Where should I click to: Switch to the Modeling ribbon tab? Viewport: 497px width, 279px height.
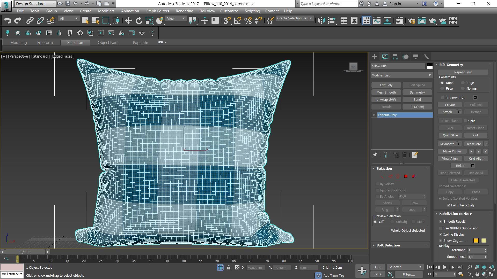coord(18,43)
